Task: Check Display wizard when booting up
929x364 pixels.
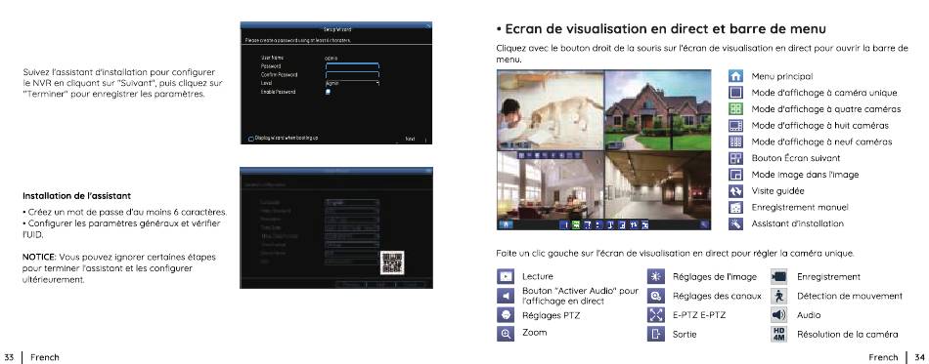Action: tap(251, 139)
